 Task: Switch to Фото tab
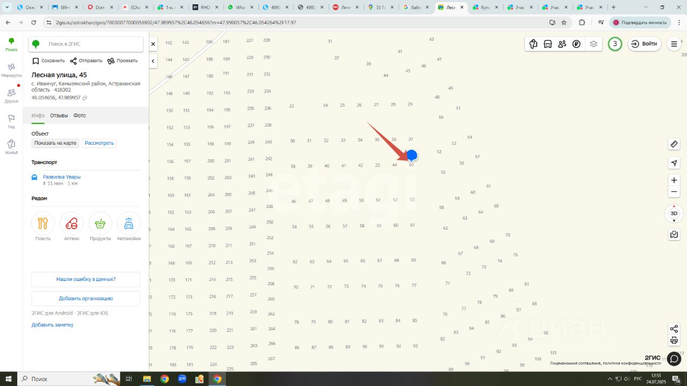pyautogui.click(x=79, y=116)
